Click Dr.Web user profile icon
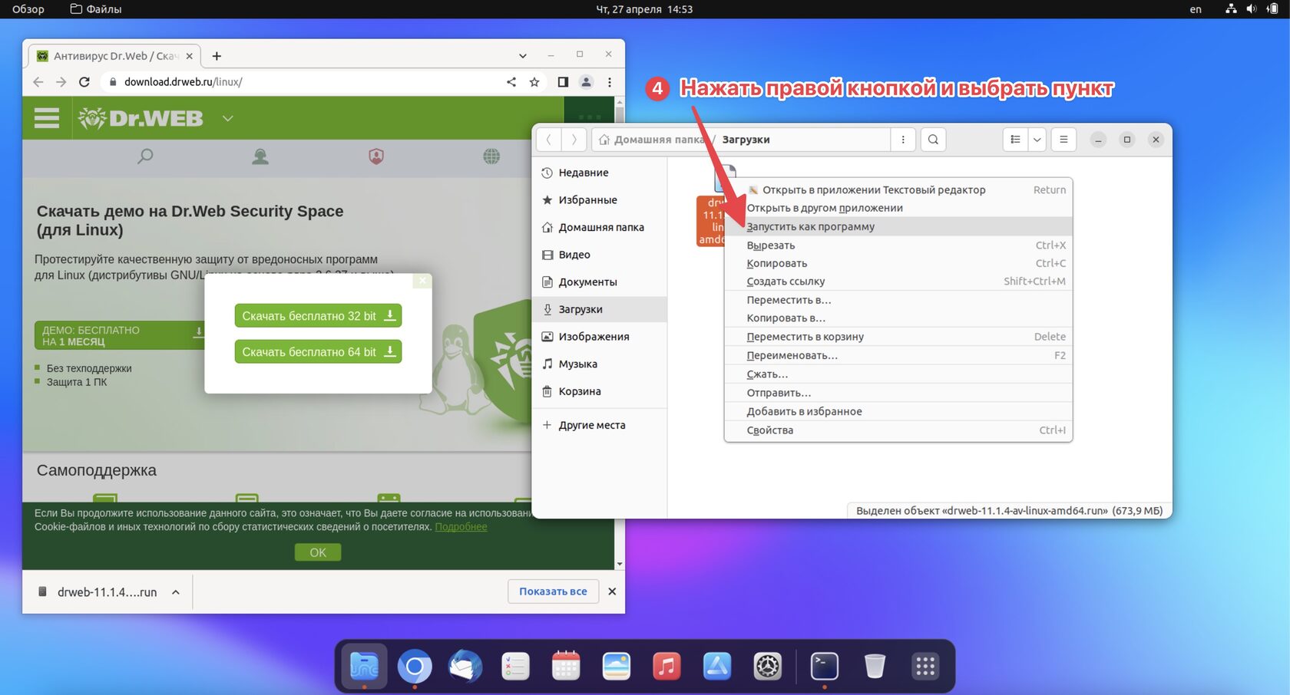Viewport: 1290px width, 695px height. [260, 156]
